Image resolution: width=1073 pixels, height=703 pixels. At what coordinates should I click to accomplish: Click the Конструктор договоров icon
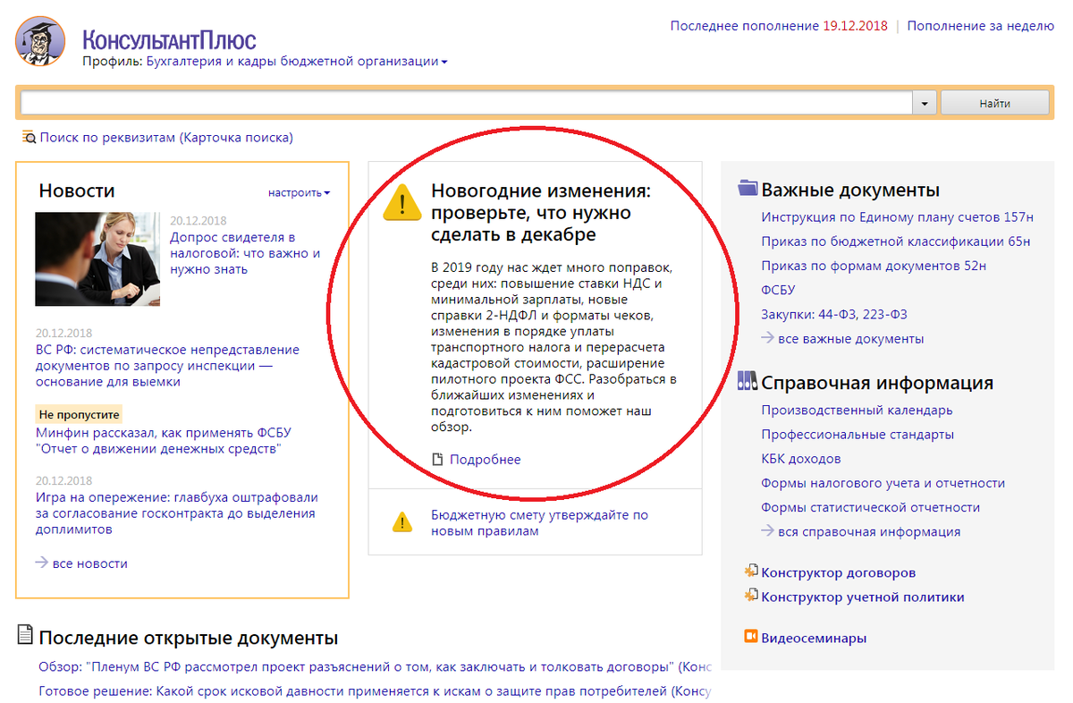pyautogui.click(x=751, y=572)
